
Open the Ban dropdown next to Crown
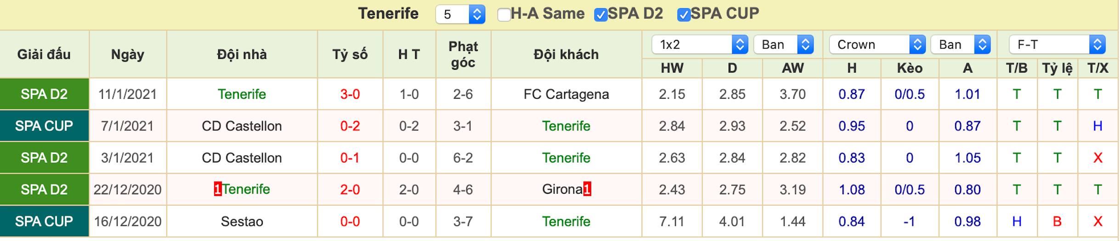(961, 45)
